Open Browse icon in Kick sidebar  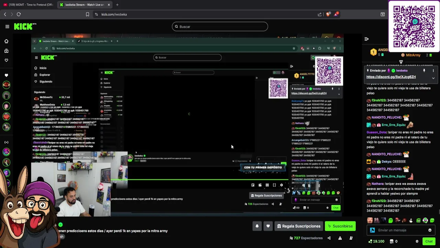(x=6, y=51)
